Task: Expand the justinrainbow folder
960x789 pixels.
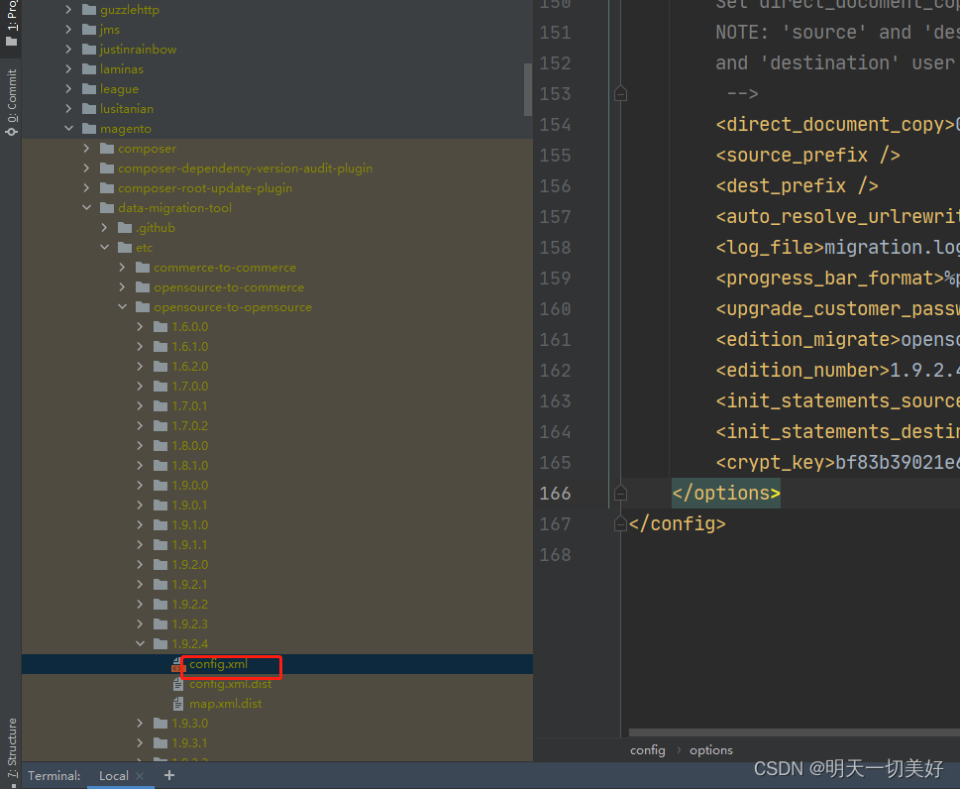Action: [x=68, y=49]
